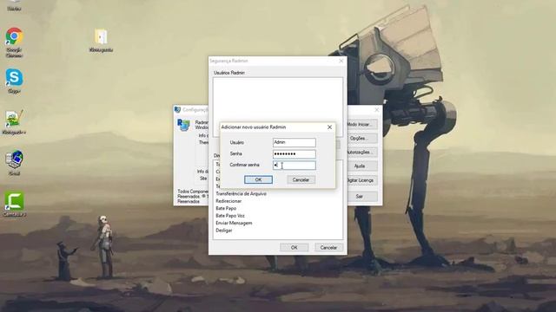Select Enviar Mensagem permission entry
The height and width of the screenshot is (312, 556).
tap(234, 224)
